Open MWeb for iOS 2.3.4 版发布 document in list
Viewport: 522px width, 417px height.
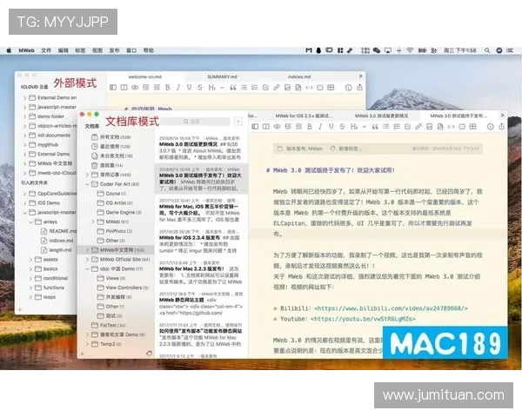pos(201,242)
